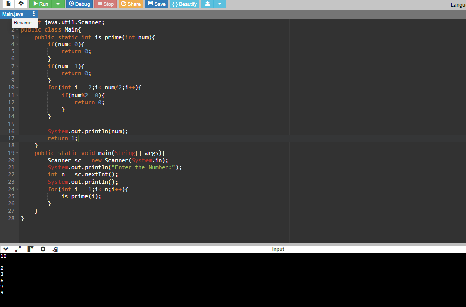
Task: Create a new file with the page icon
Action: coord(8,4)
